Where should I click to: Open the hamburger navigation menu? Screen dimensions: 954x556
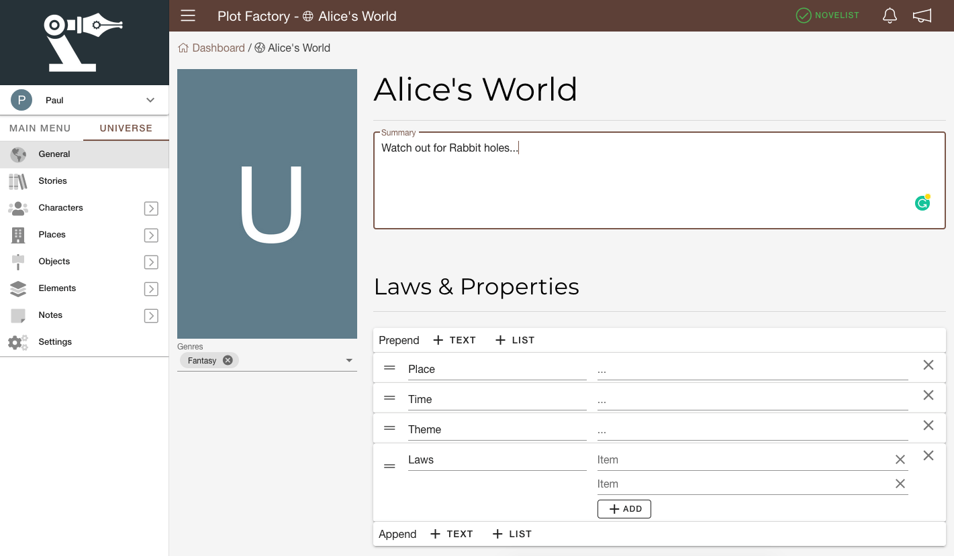pos(187,15)
